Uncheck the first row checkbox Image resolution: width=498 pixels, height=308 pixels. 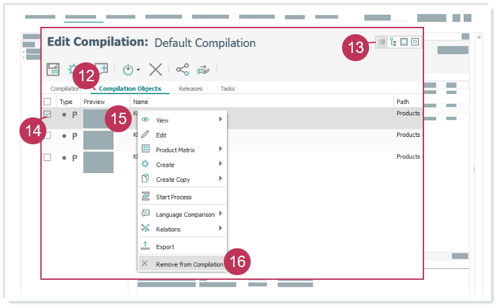(47, 114)
